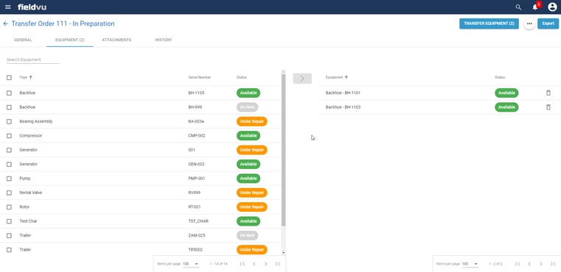Select the Compressor CMP-002 checkbox
Screen dimensions: 561x272
pyautogui.click(x=10, y=136)
